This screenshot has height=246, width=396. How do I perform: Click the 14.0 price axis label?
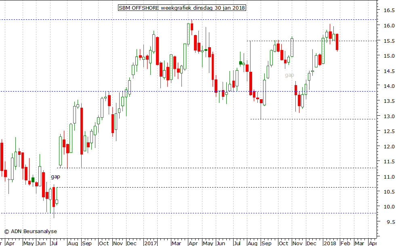(389, 86)
